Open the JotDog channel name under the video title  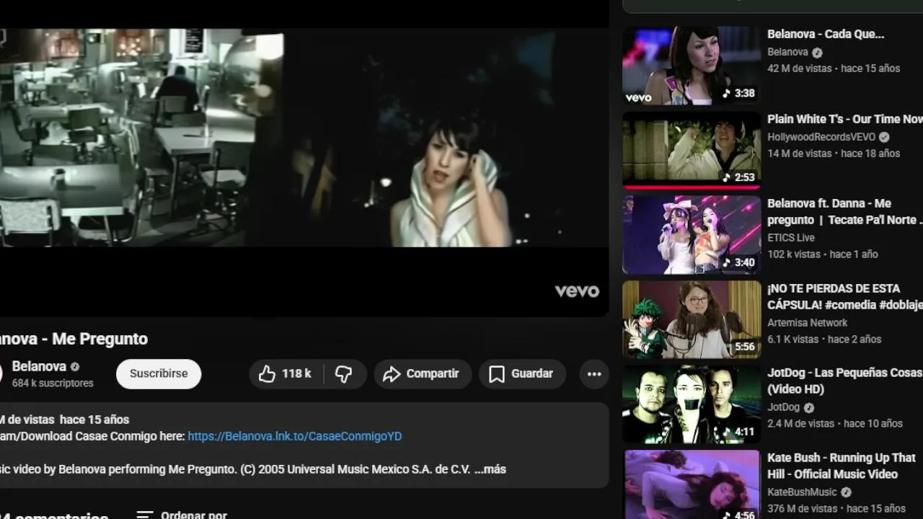point(783,407)
